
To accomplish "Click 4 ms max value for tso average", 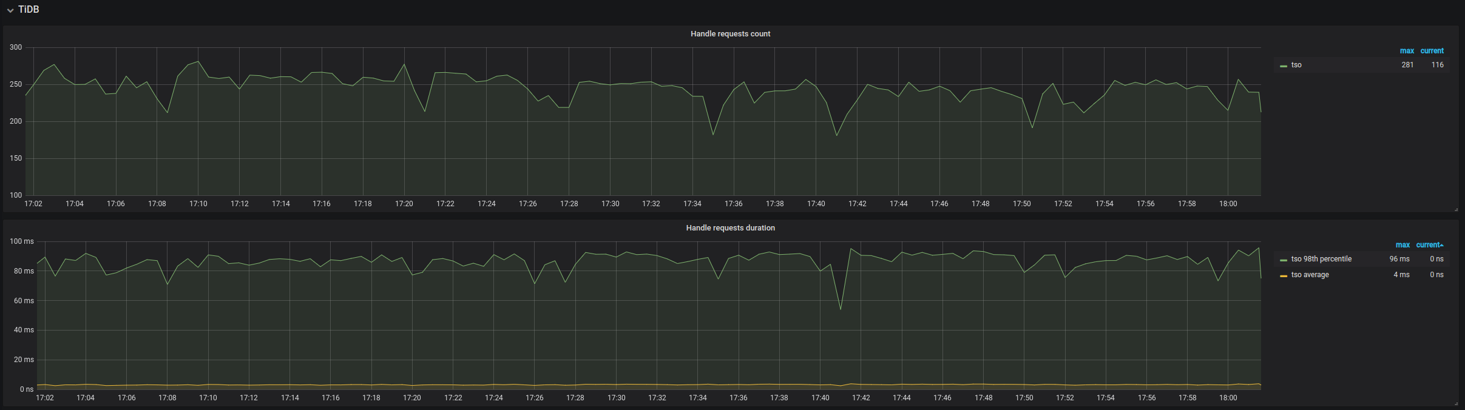I will pyautogui.click(x=1401, y=275).
